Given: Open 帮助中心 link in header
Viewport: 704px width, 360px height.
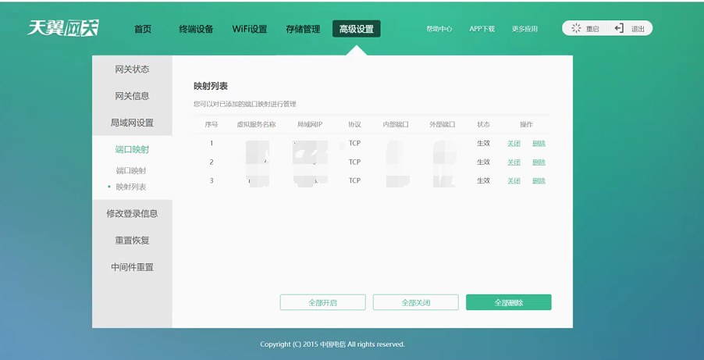Looking at the screenshot, I should (x=439, y=29).
